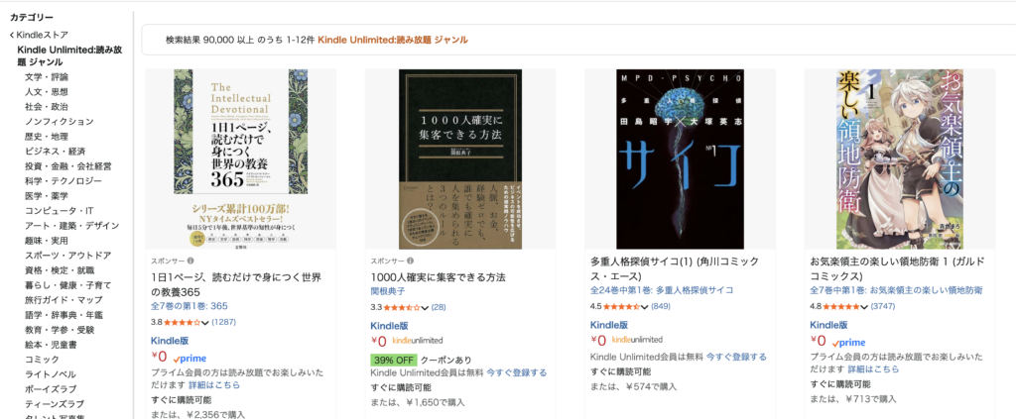Click sponsor info icon under first book
Image resolution: width=1016 pixels, height=419 pixels.
190,262
